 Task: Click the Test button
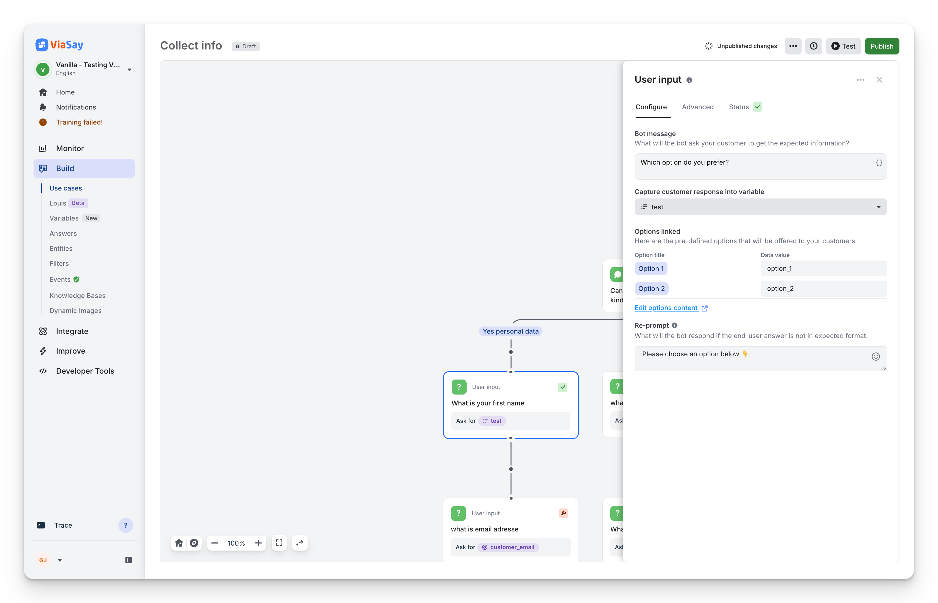[843, 46]
